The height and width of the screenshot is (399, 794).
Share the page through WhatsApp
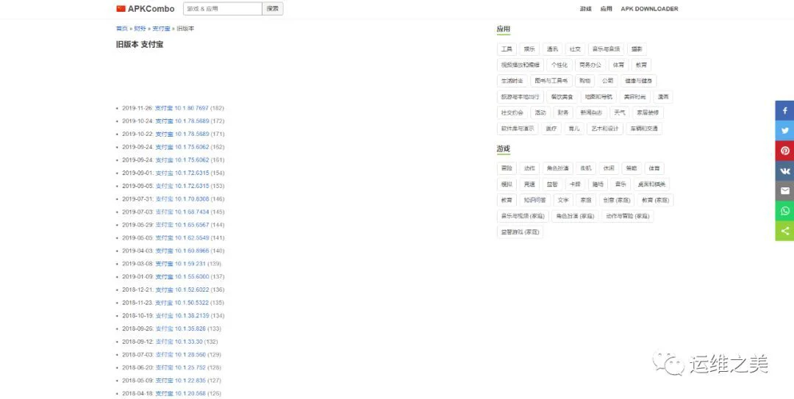[784, 211]
